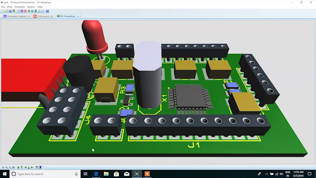Show hidden system tray icons chevron
The height and width of the screenshot is (178, 316).
(267, 174)
